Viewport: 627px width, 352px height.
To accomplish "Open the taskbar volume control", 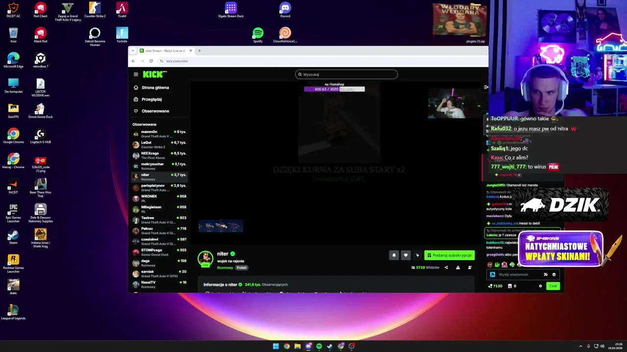I will [x=602, y=346].
